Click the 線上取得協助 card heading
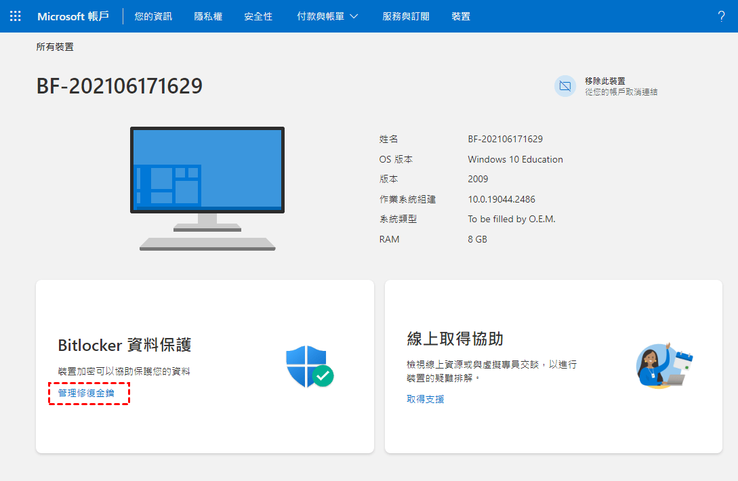 [455, 339]
